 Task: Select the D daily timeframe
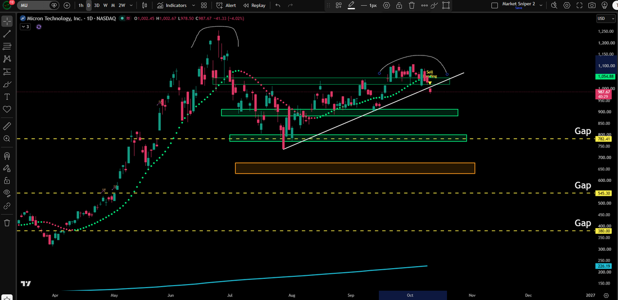tap(89, 5)
